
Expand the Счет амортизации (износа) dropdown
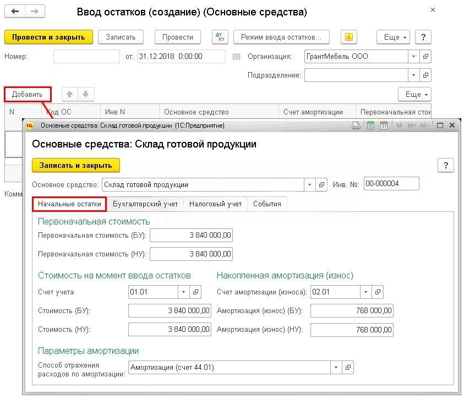[x=366, y=292]
